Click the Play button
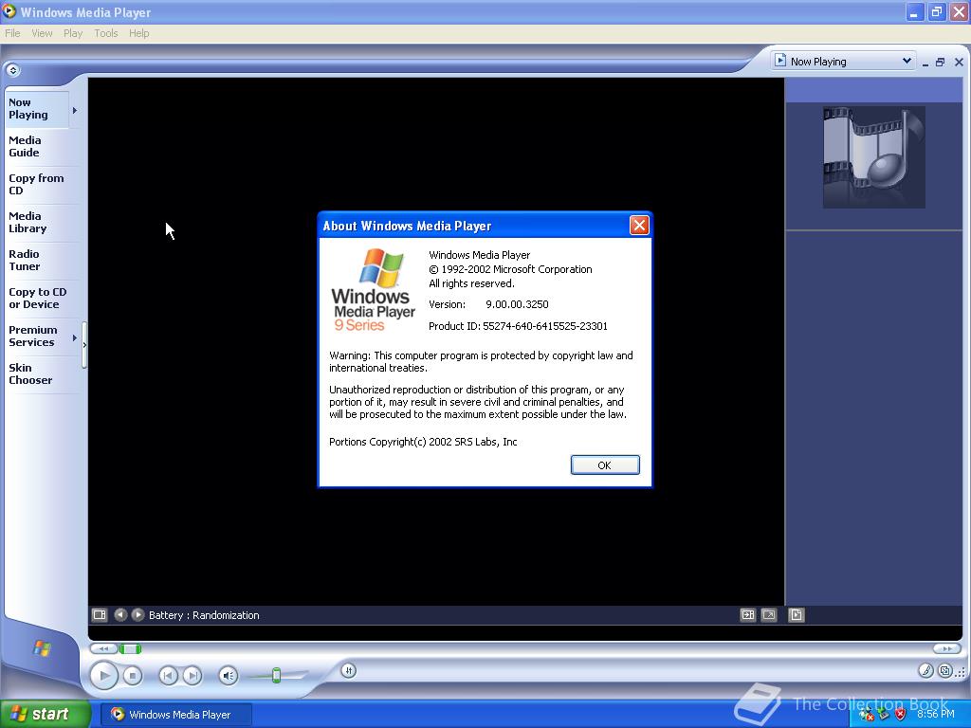 tap(104, 675)
